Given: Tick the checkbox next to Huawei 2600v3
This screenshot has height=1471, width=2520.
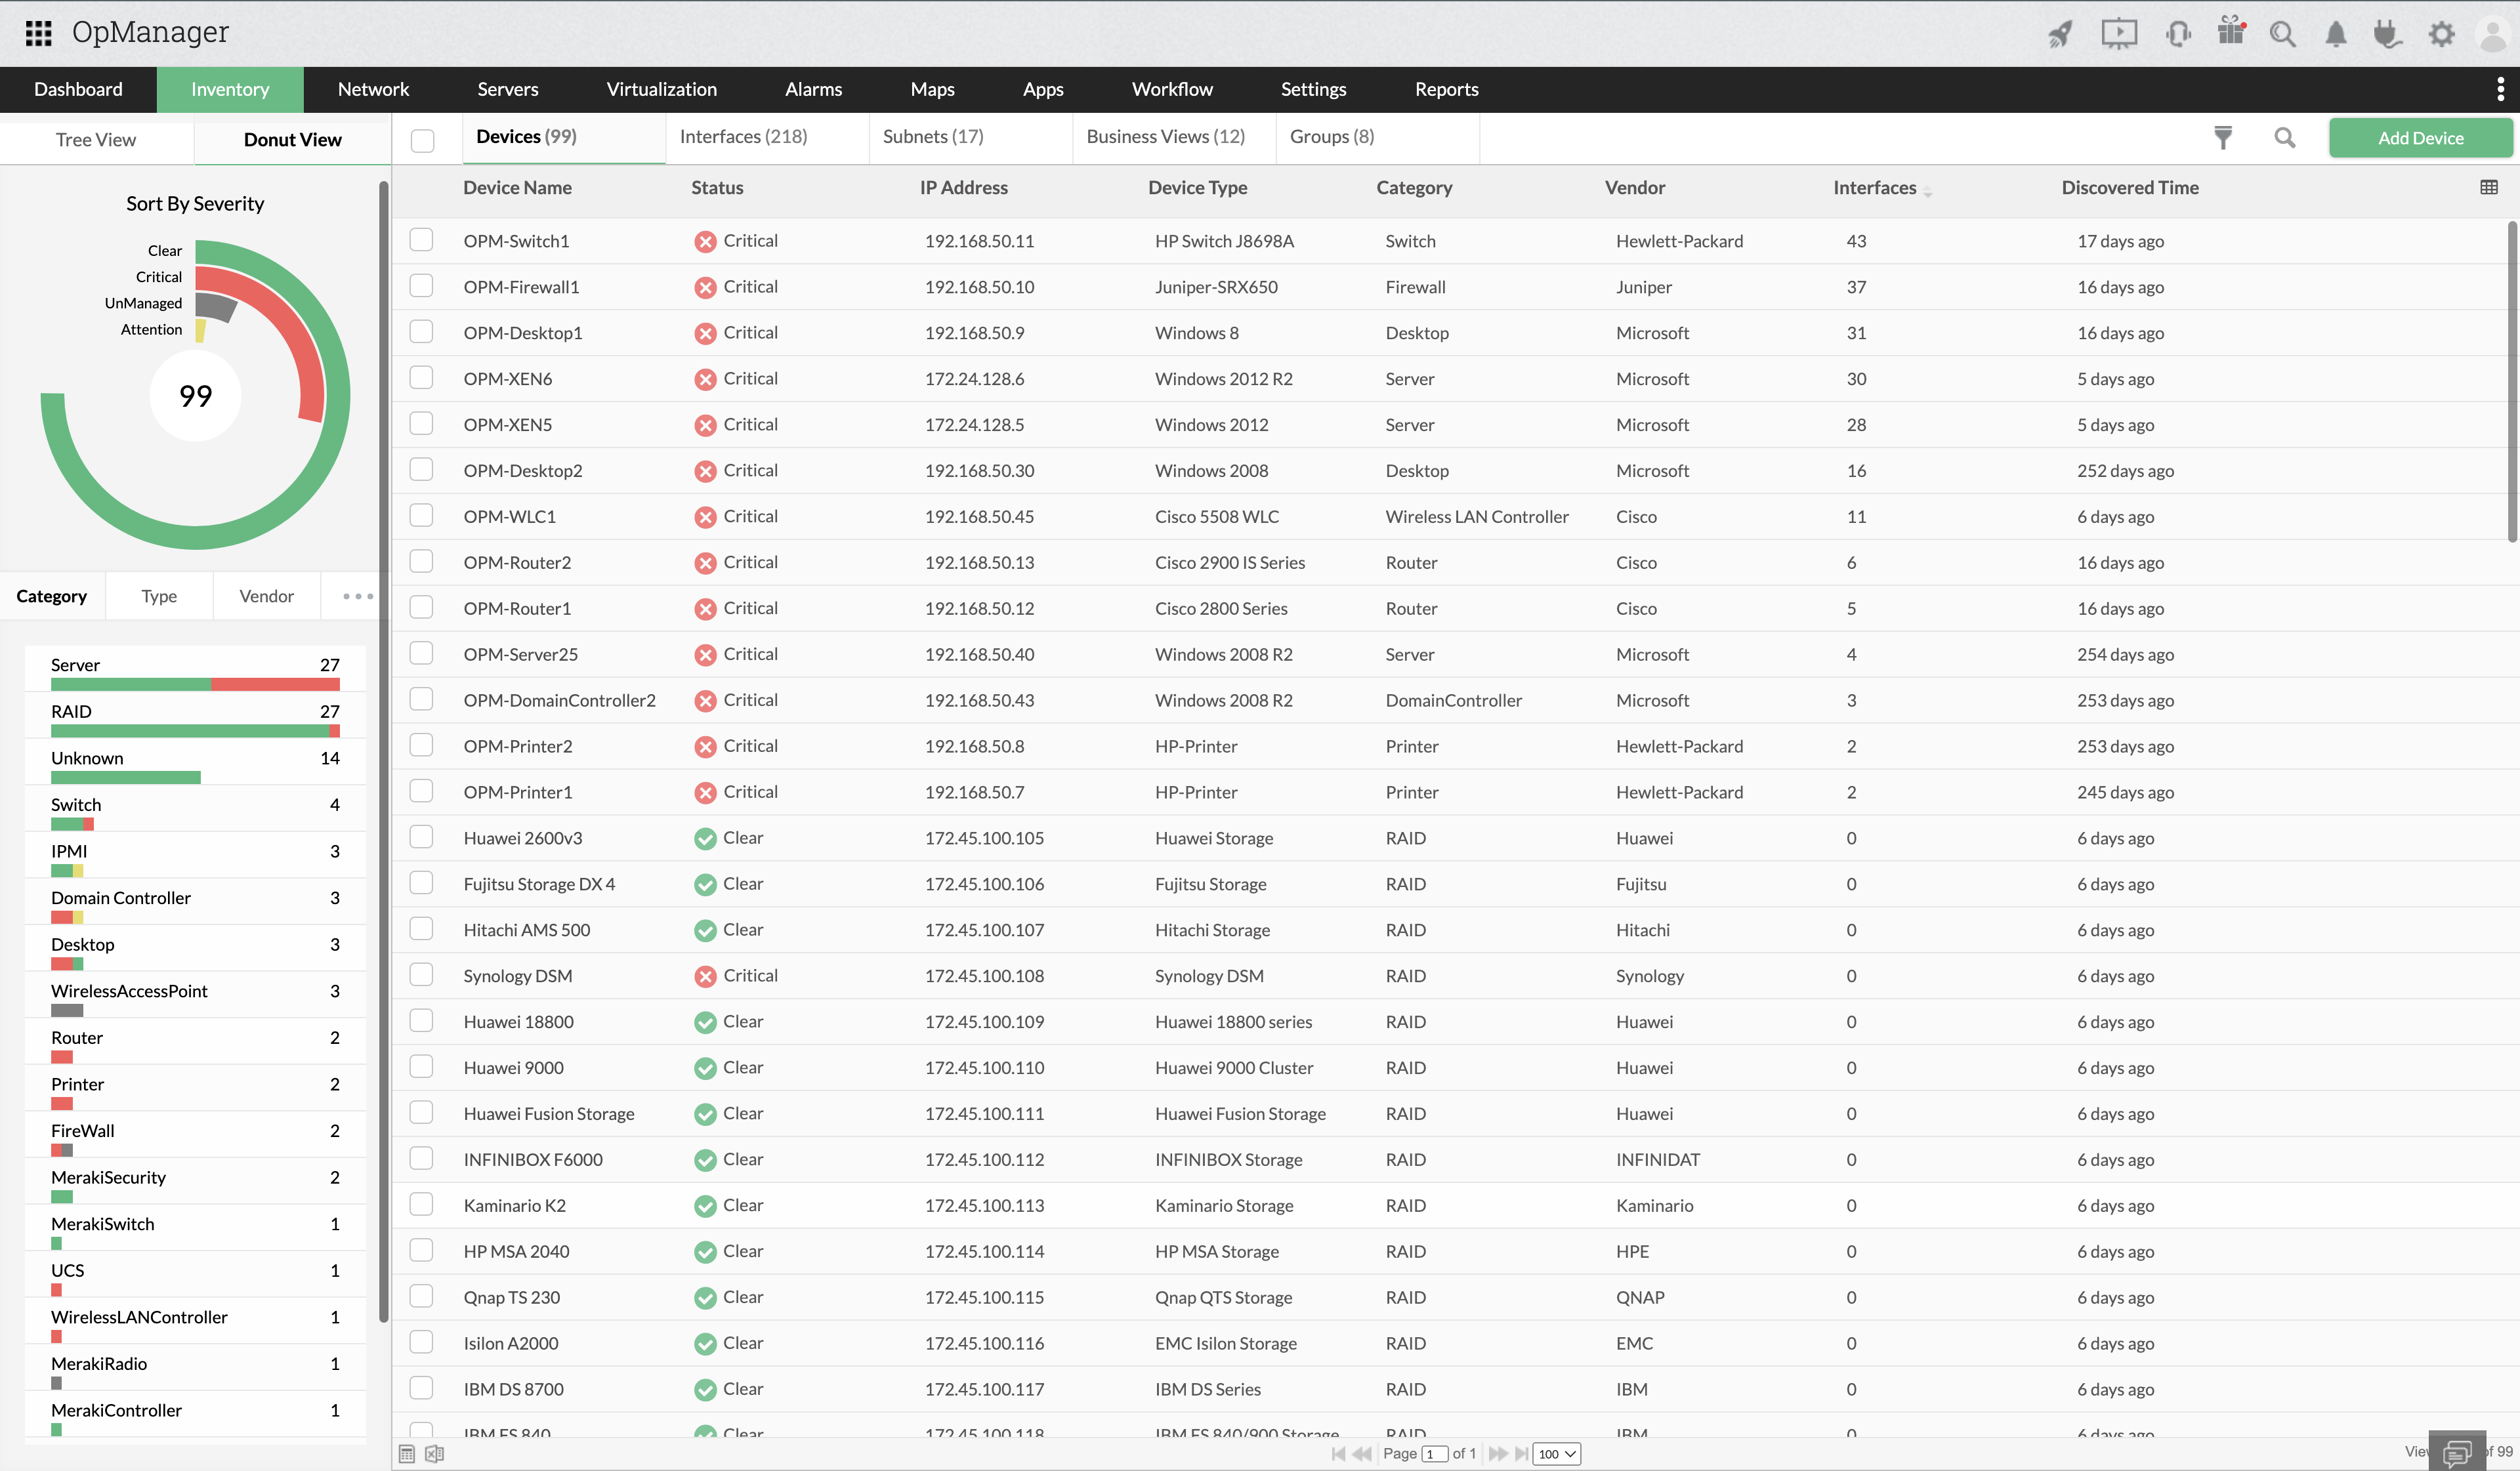Looking at the screenshot, I should pos(421,837).
